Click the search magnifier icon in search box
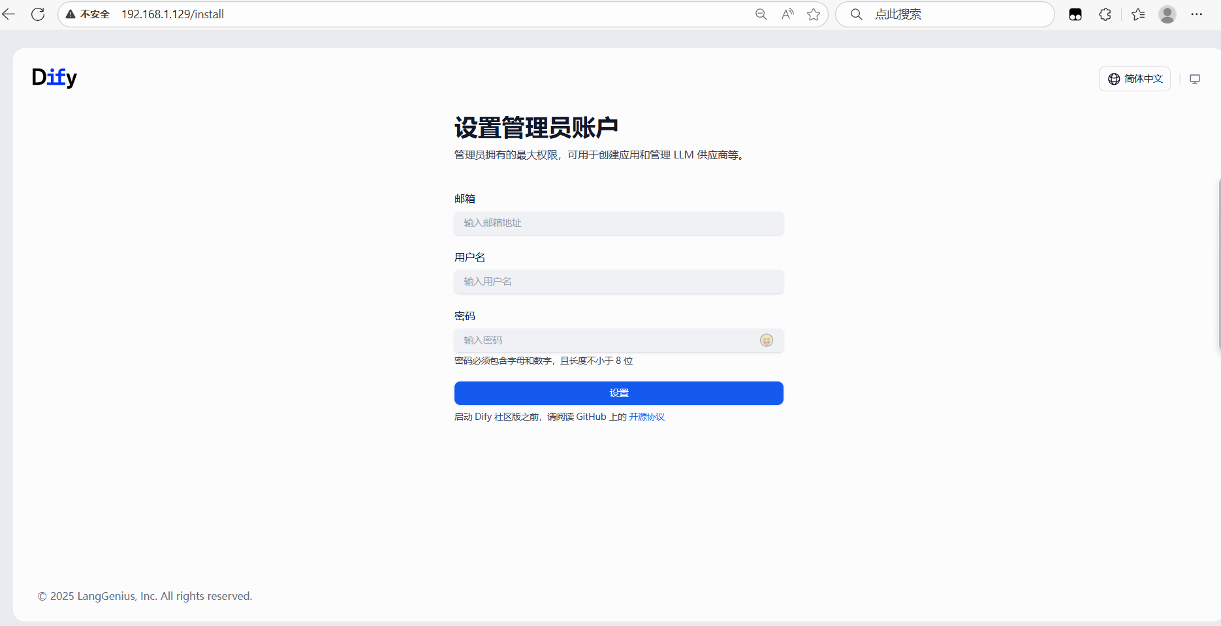Viewport: 1221px width, 626px height. (857, 14)
